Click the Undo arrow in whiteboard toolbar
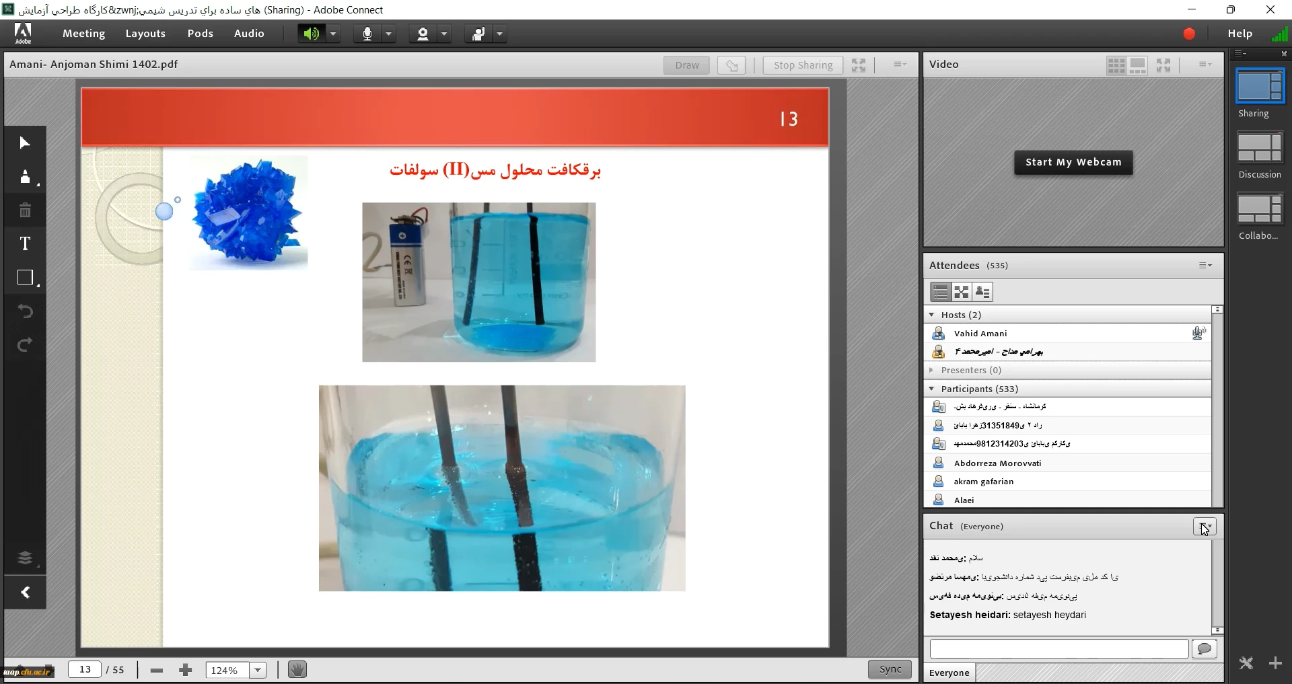 coord(25,311)
